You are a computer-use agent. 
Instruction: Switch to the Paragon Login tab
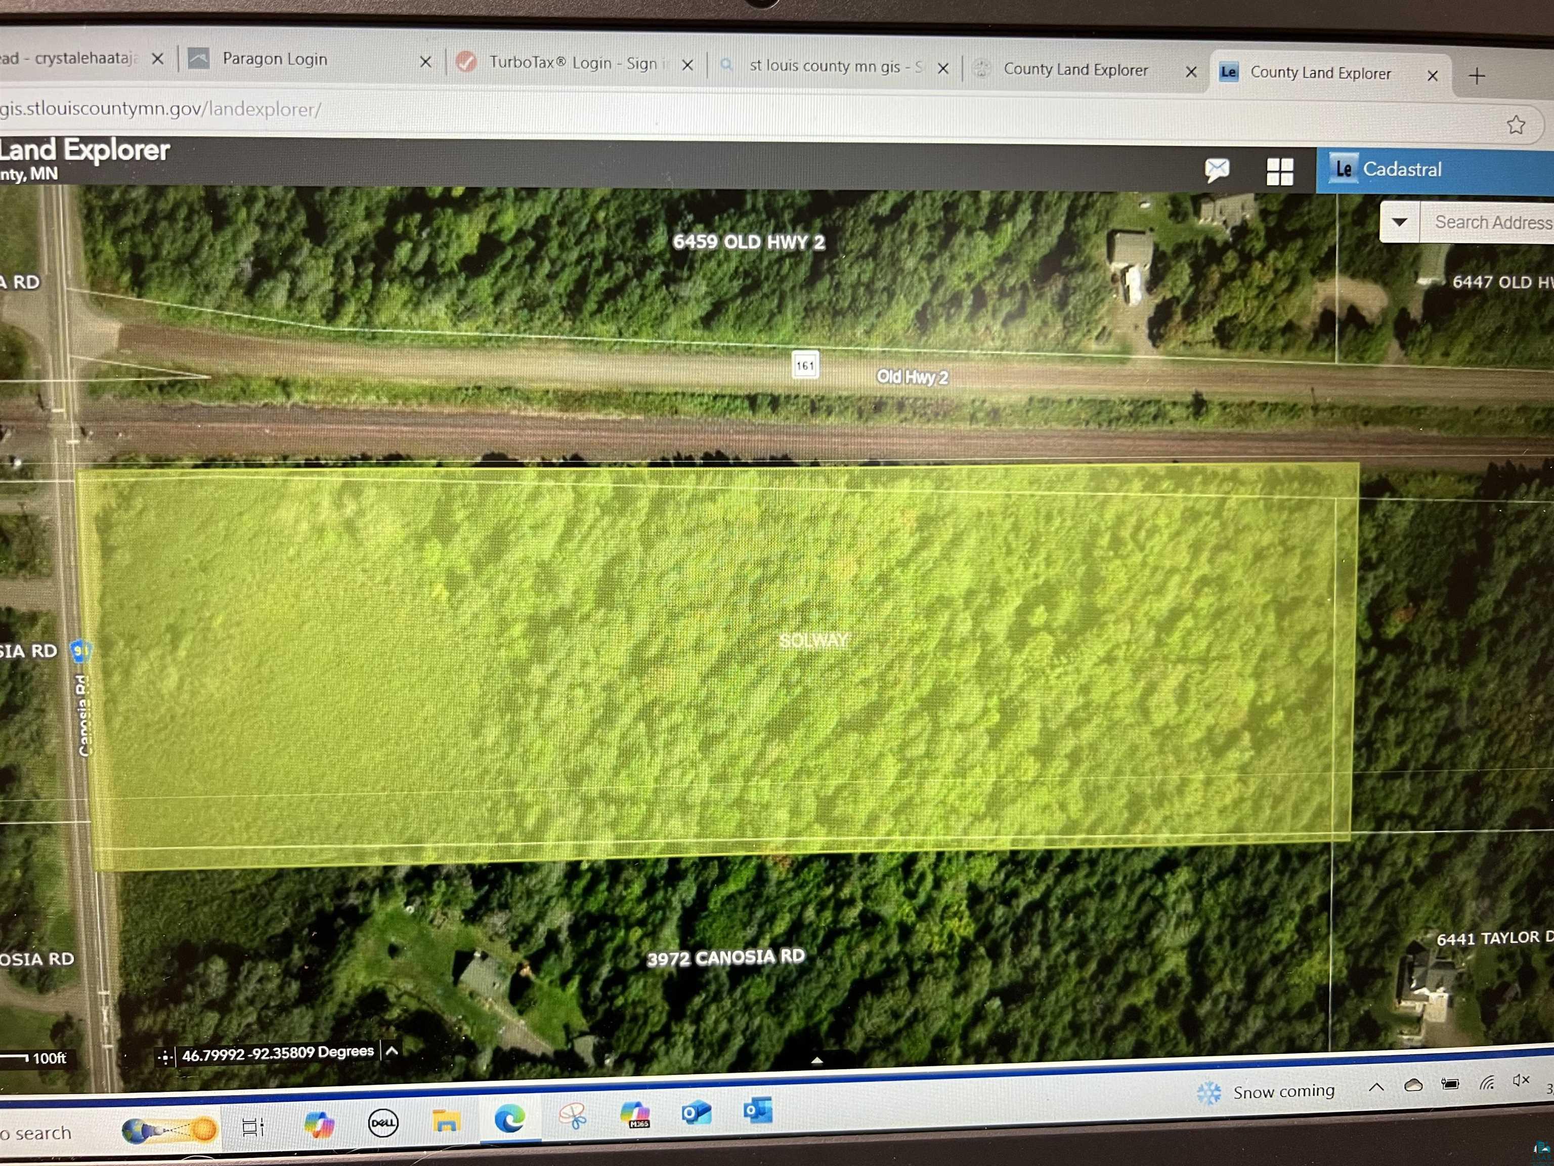275,60
